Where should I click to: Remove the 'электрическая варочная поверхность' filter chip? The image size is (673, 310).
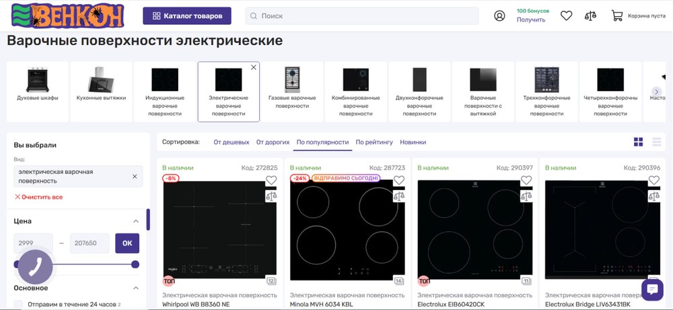coord(135,176)
